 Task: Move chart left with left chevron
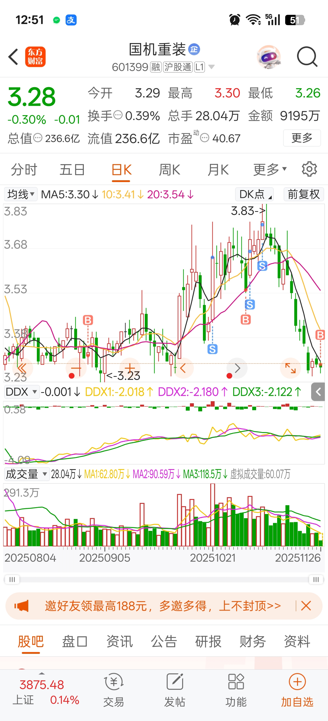tap(183, 368)
